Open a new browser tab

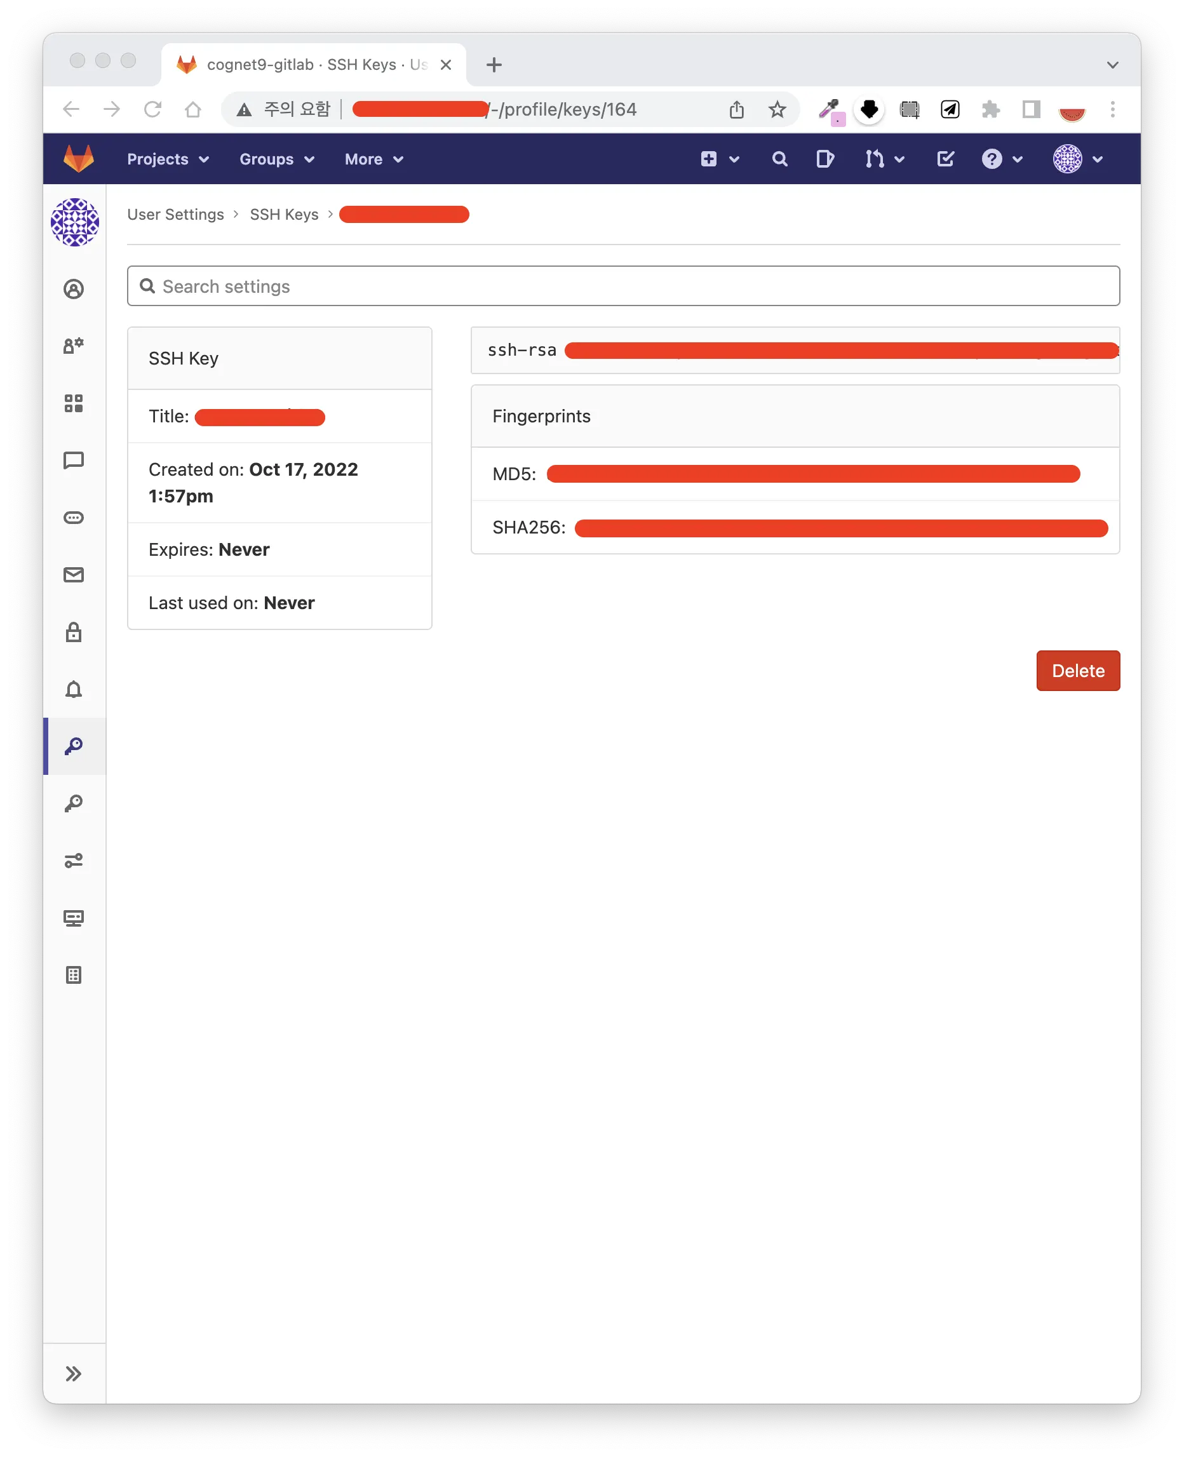point(494,64)
